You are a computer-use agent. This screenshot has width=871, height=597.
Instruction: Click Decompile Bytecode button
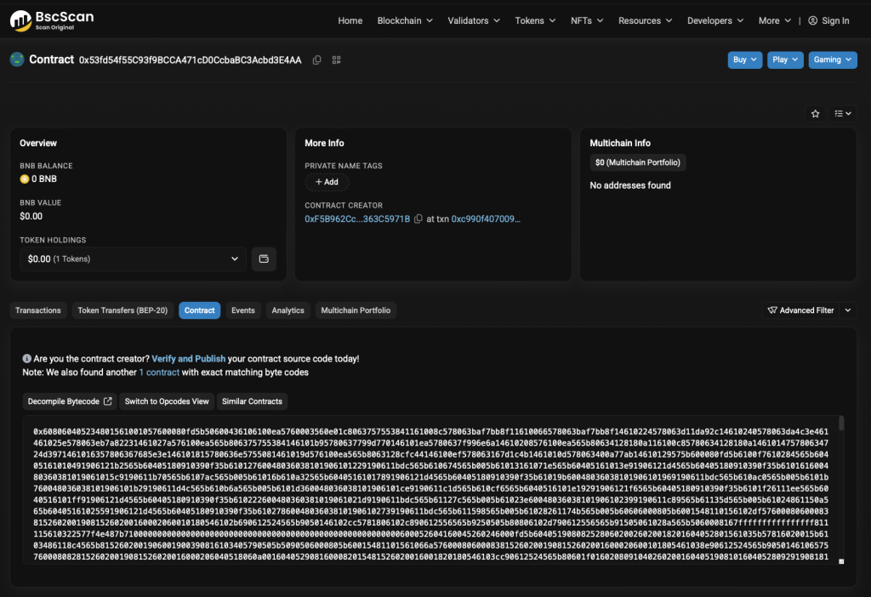(x=70, y=401)
